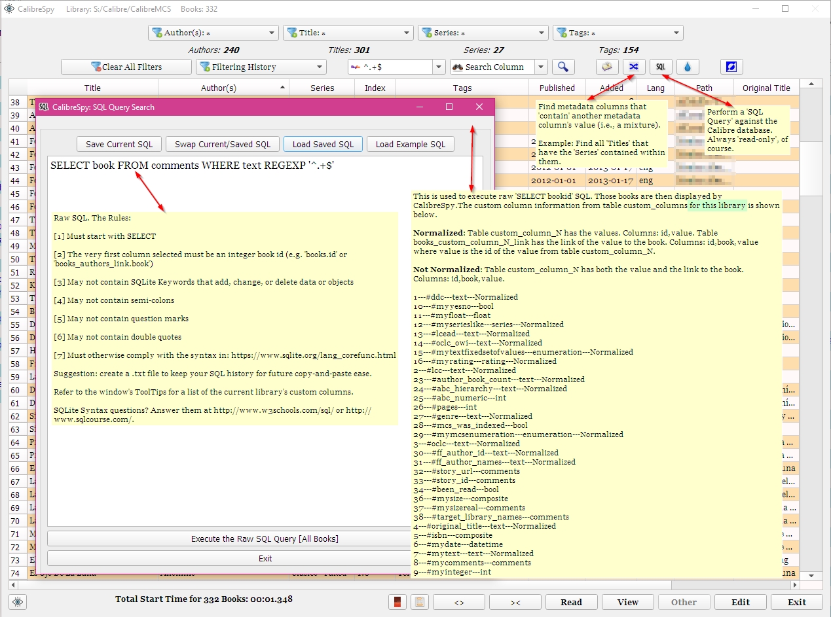Image resolution: width=831 pixels, height=617 pixels.
Task: Click the icon left of the mixture search icon
Action: coord(607,67)
